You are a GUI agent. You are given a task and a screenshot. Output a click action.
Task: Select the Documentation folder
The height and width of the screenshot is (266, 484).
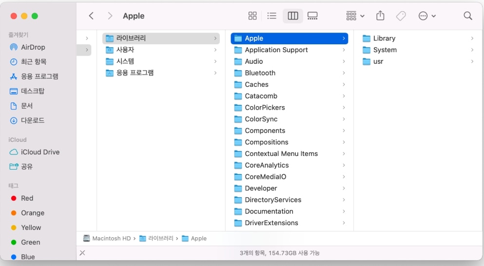click(x=289, y=211)
